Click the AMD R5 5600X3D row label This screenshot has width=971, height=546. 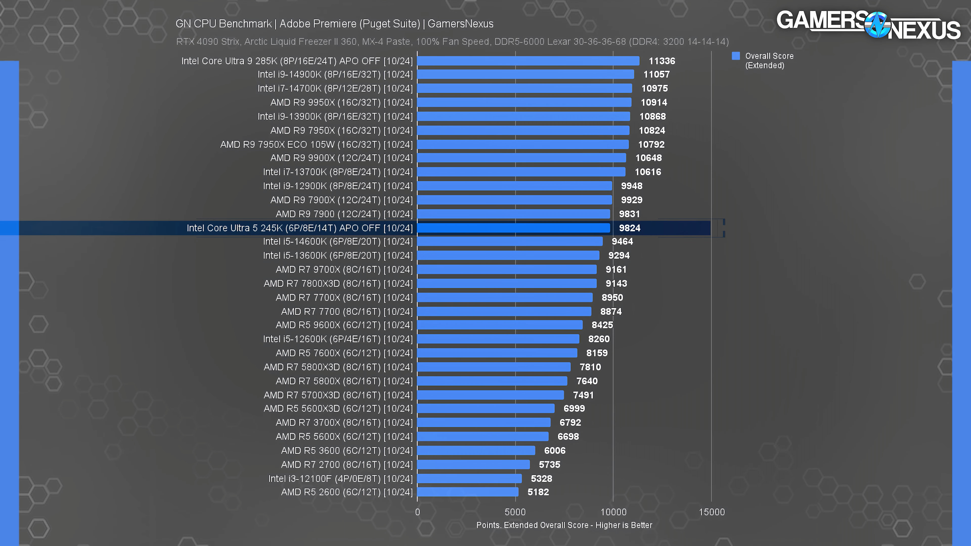coord(338,409)
